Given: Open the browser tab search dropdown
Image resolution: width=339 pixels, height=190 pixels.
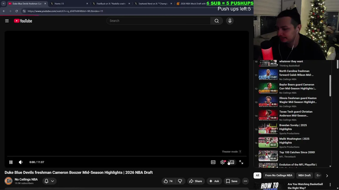Looking at the screenshot, I should pos(3,4).
